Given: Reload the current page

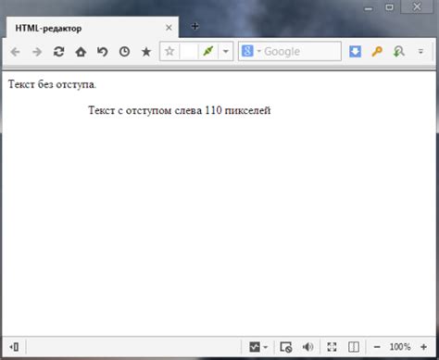Looking at the screenshot, I should coord(59,52).
